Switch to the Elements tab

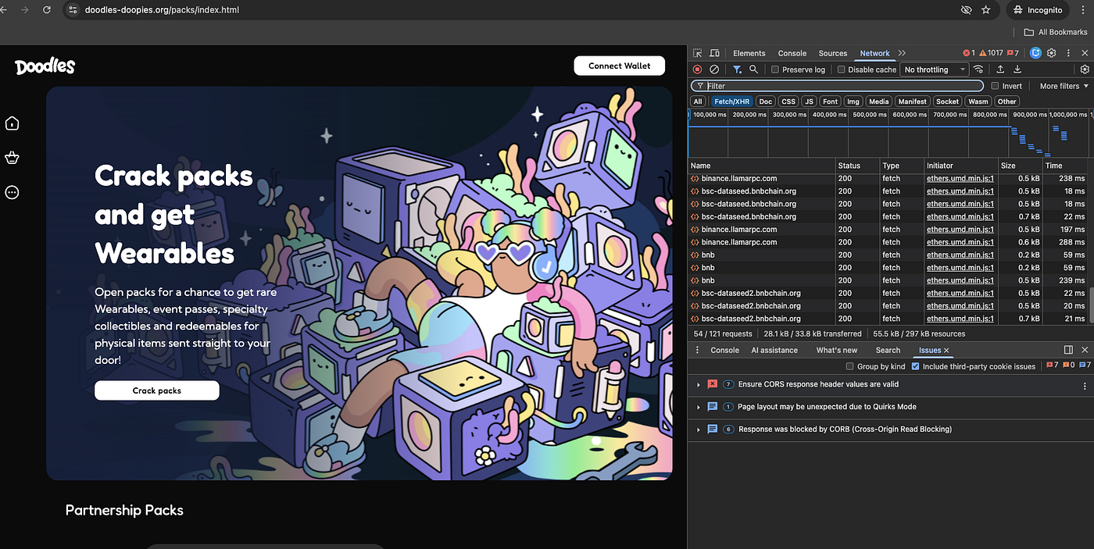749,53
